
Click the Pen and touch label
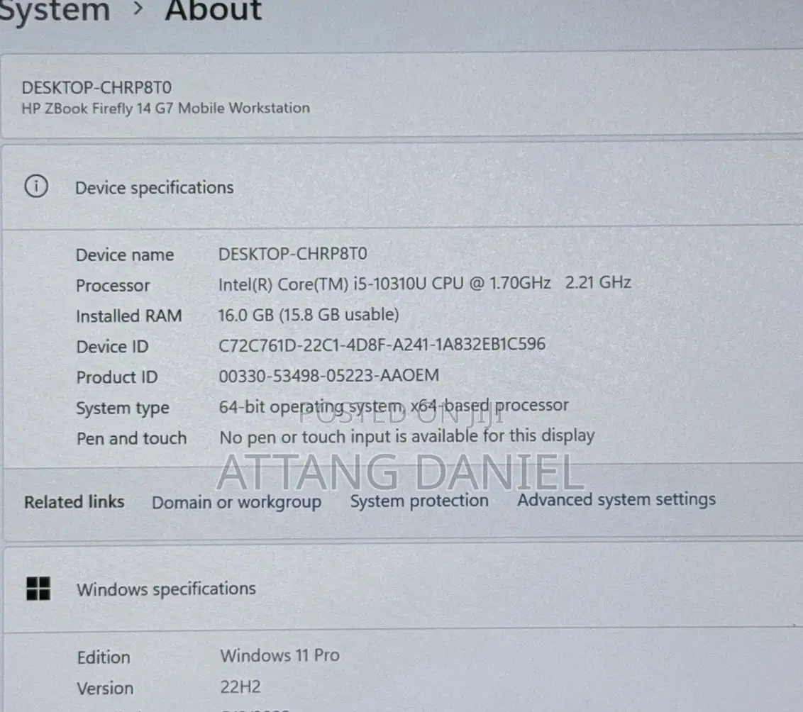coord(132,439)
